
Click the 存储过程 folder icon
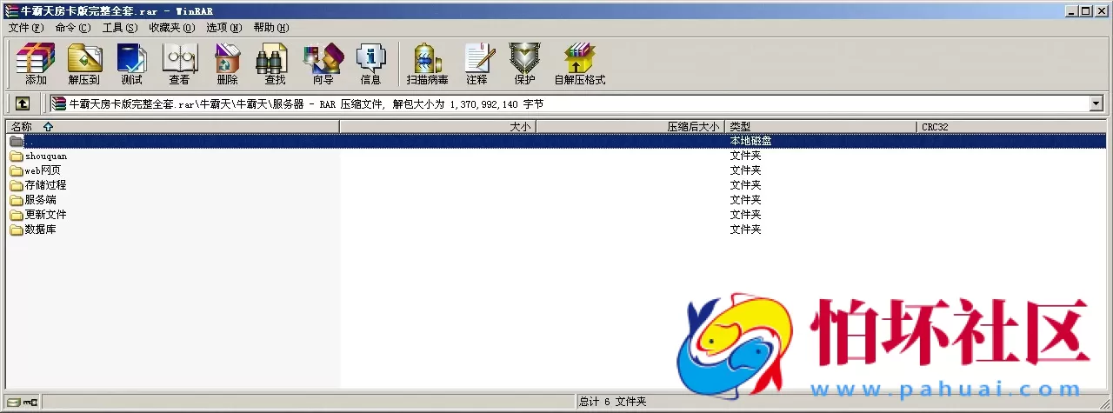pos(16,185)
